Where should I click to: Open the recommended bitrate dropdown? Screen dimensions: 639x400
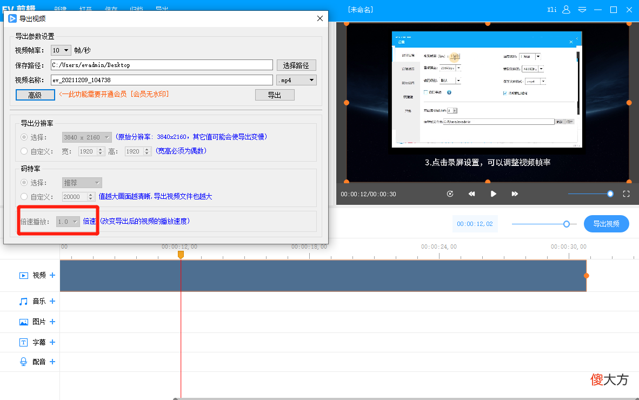coord(82,183)
